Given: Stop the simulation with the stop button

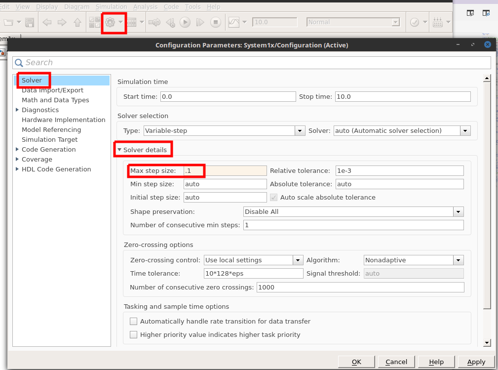Looking at the screenshot, I should tap(216, 22).
